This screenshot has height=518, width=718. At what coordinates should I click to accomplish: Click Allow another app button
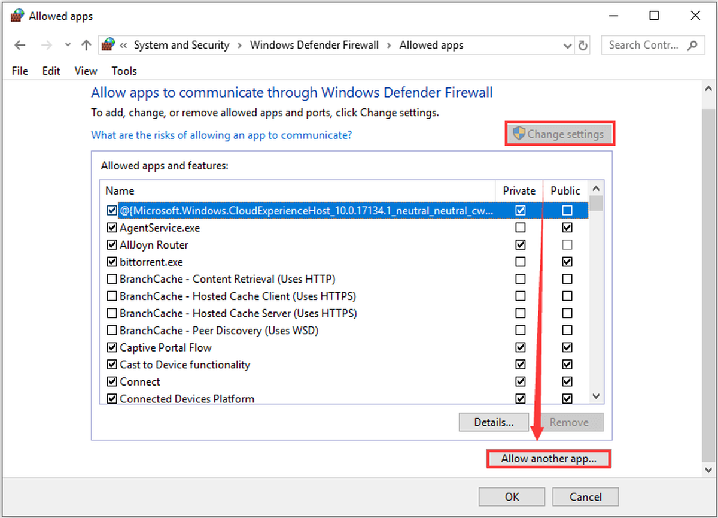point(549,459)
